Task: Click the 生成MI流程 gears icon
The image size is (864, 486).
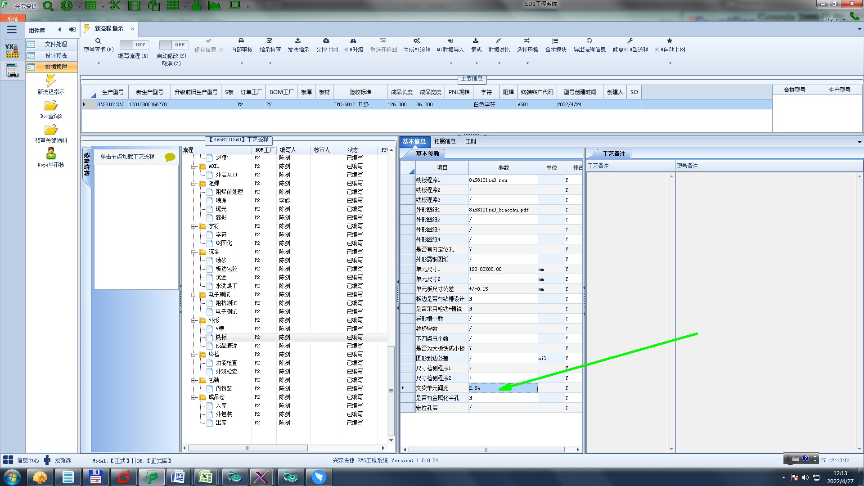Action: tap(417, 41)
